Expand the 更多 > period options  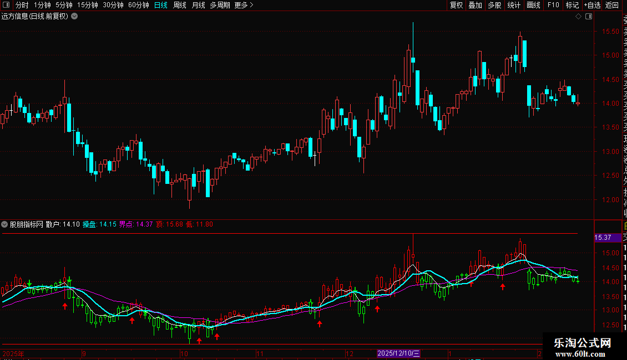click(244, 5)
